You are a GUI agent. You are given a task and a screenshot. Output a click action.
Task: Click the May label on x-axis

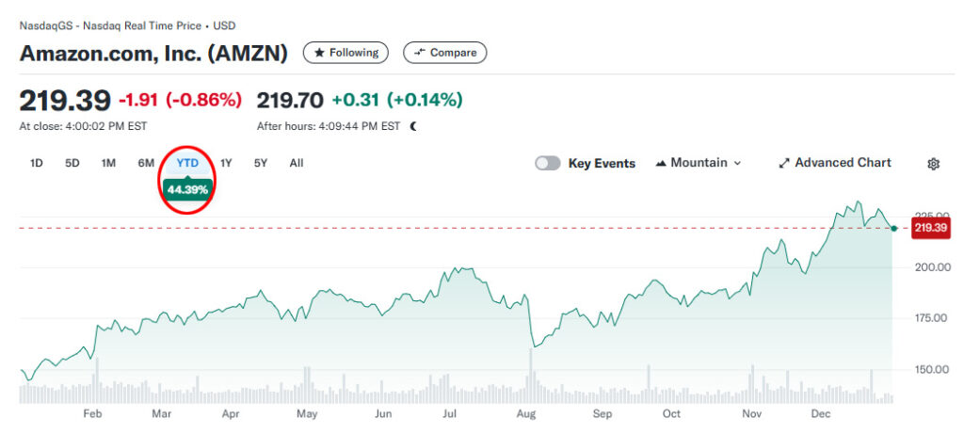click(x=307, y=414)
